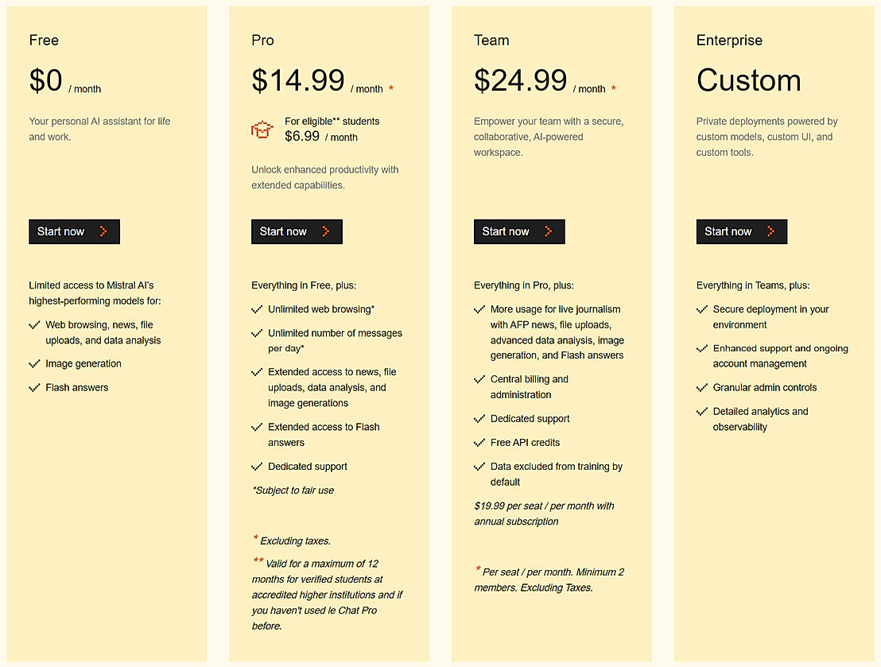Click the checkmark beside Free API credits

tap(479, 443)
